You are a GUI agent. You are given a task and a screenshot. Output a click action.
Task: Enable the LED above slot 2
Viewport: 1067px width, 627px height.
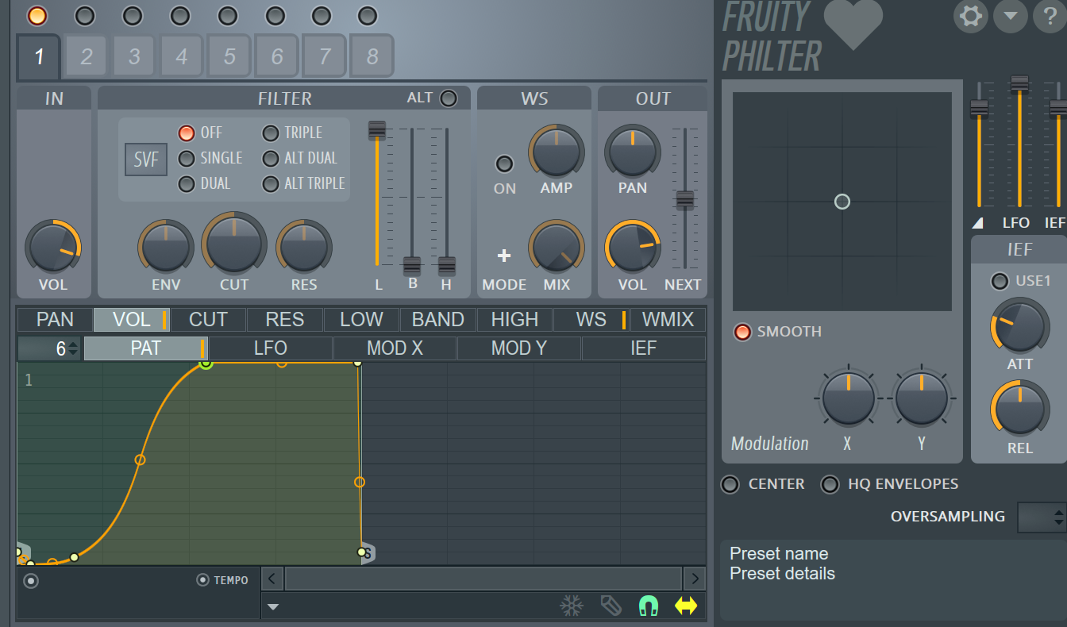pos(85,15)
